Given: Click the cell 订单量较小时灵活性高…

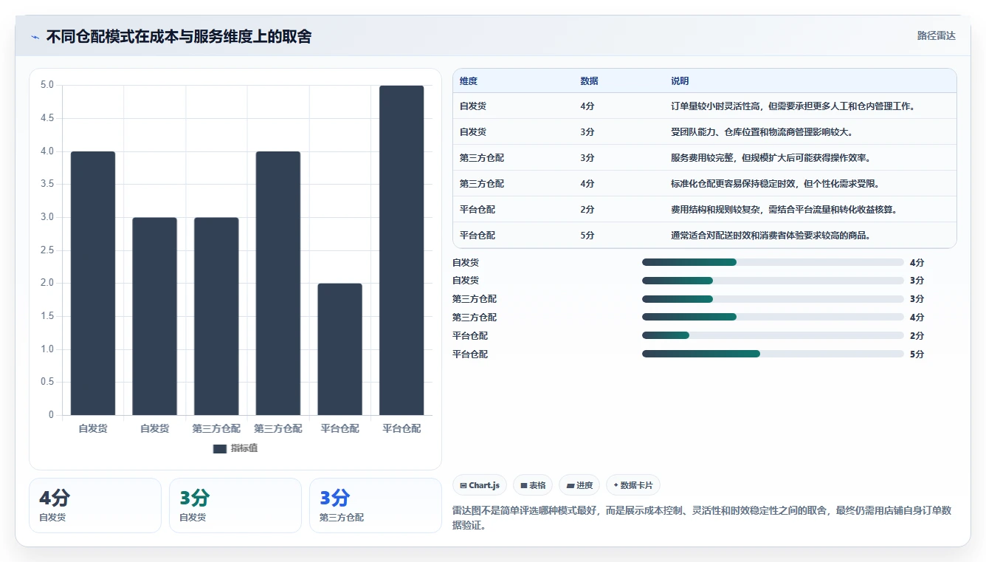Looking at the screenshot, I should tap(793, 106).
